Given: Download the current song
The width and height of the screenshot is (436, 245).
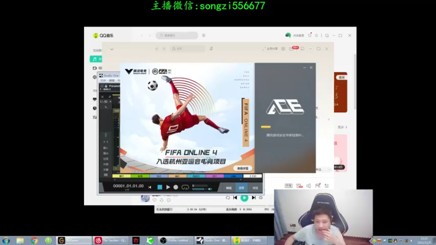Looking at the screenshot, I should point(161,200).
